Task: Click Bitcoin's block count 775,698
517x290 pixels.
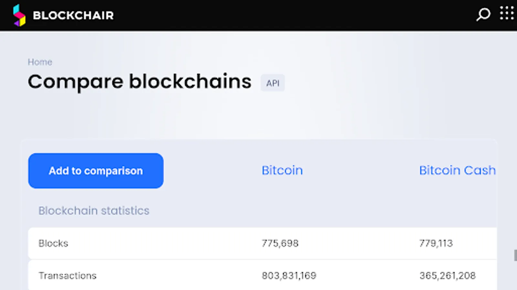Action: (x=280, y=243)
